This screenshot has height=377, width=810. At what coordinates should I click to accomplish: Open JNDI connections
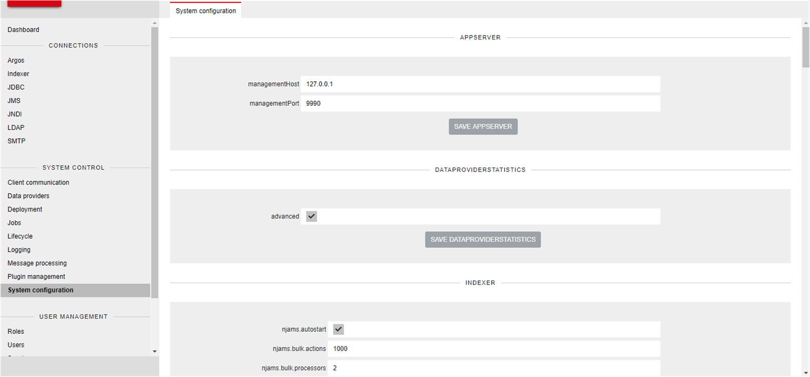click(x=15, y=114)
